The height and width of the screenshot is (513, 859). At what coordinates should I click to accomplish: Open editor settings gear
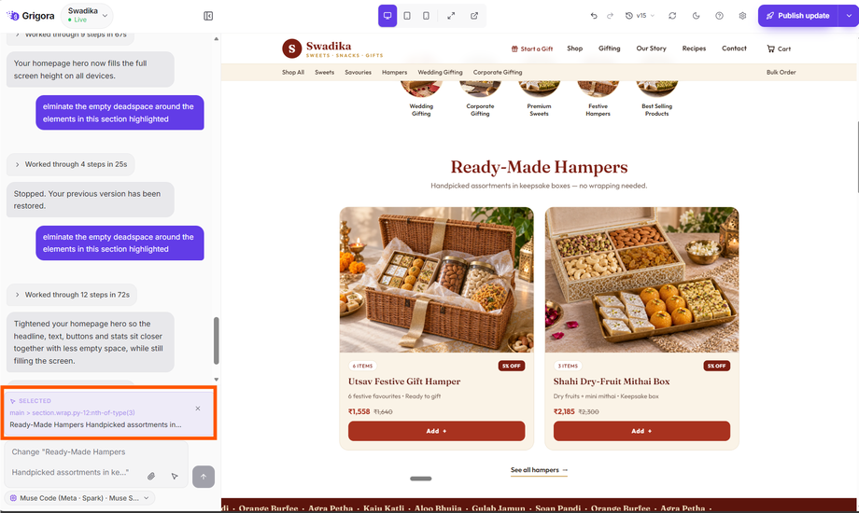tap(742, 16)
